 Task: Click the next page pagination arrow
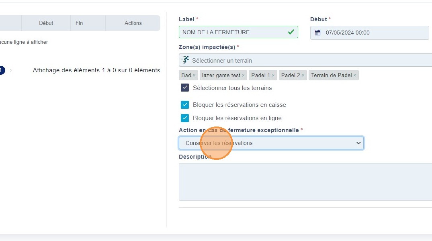tap(11, 70)
